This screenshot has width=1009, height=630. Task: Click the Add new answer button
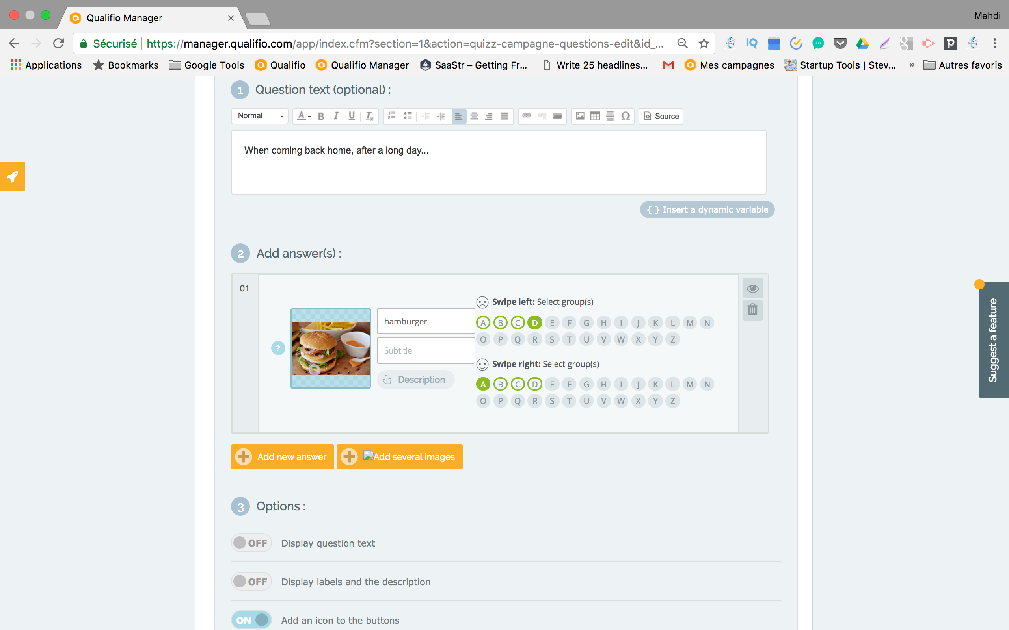(x=282, y=457)
